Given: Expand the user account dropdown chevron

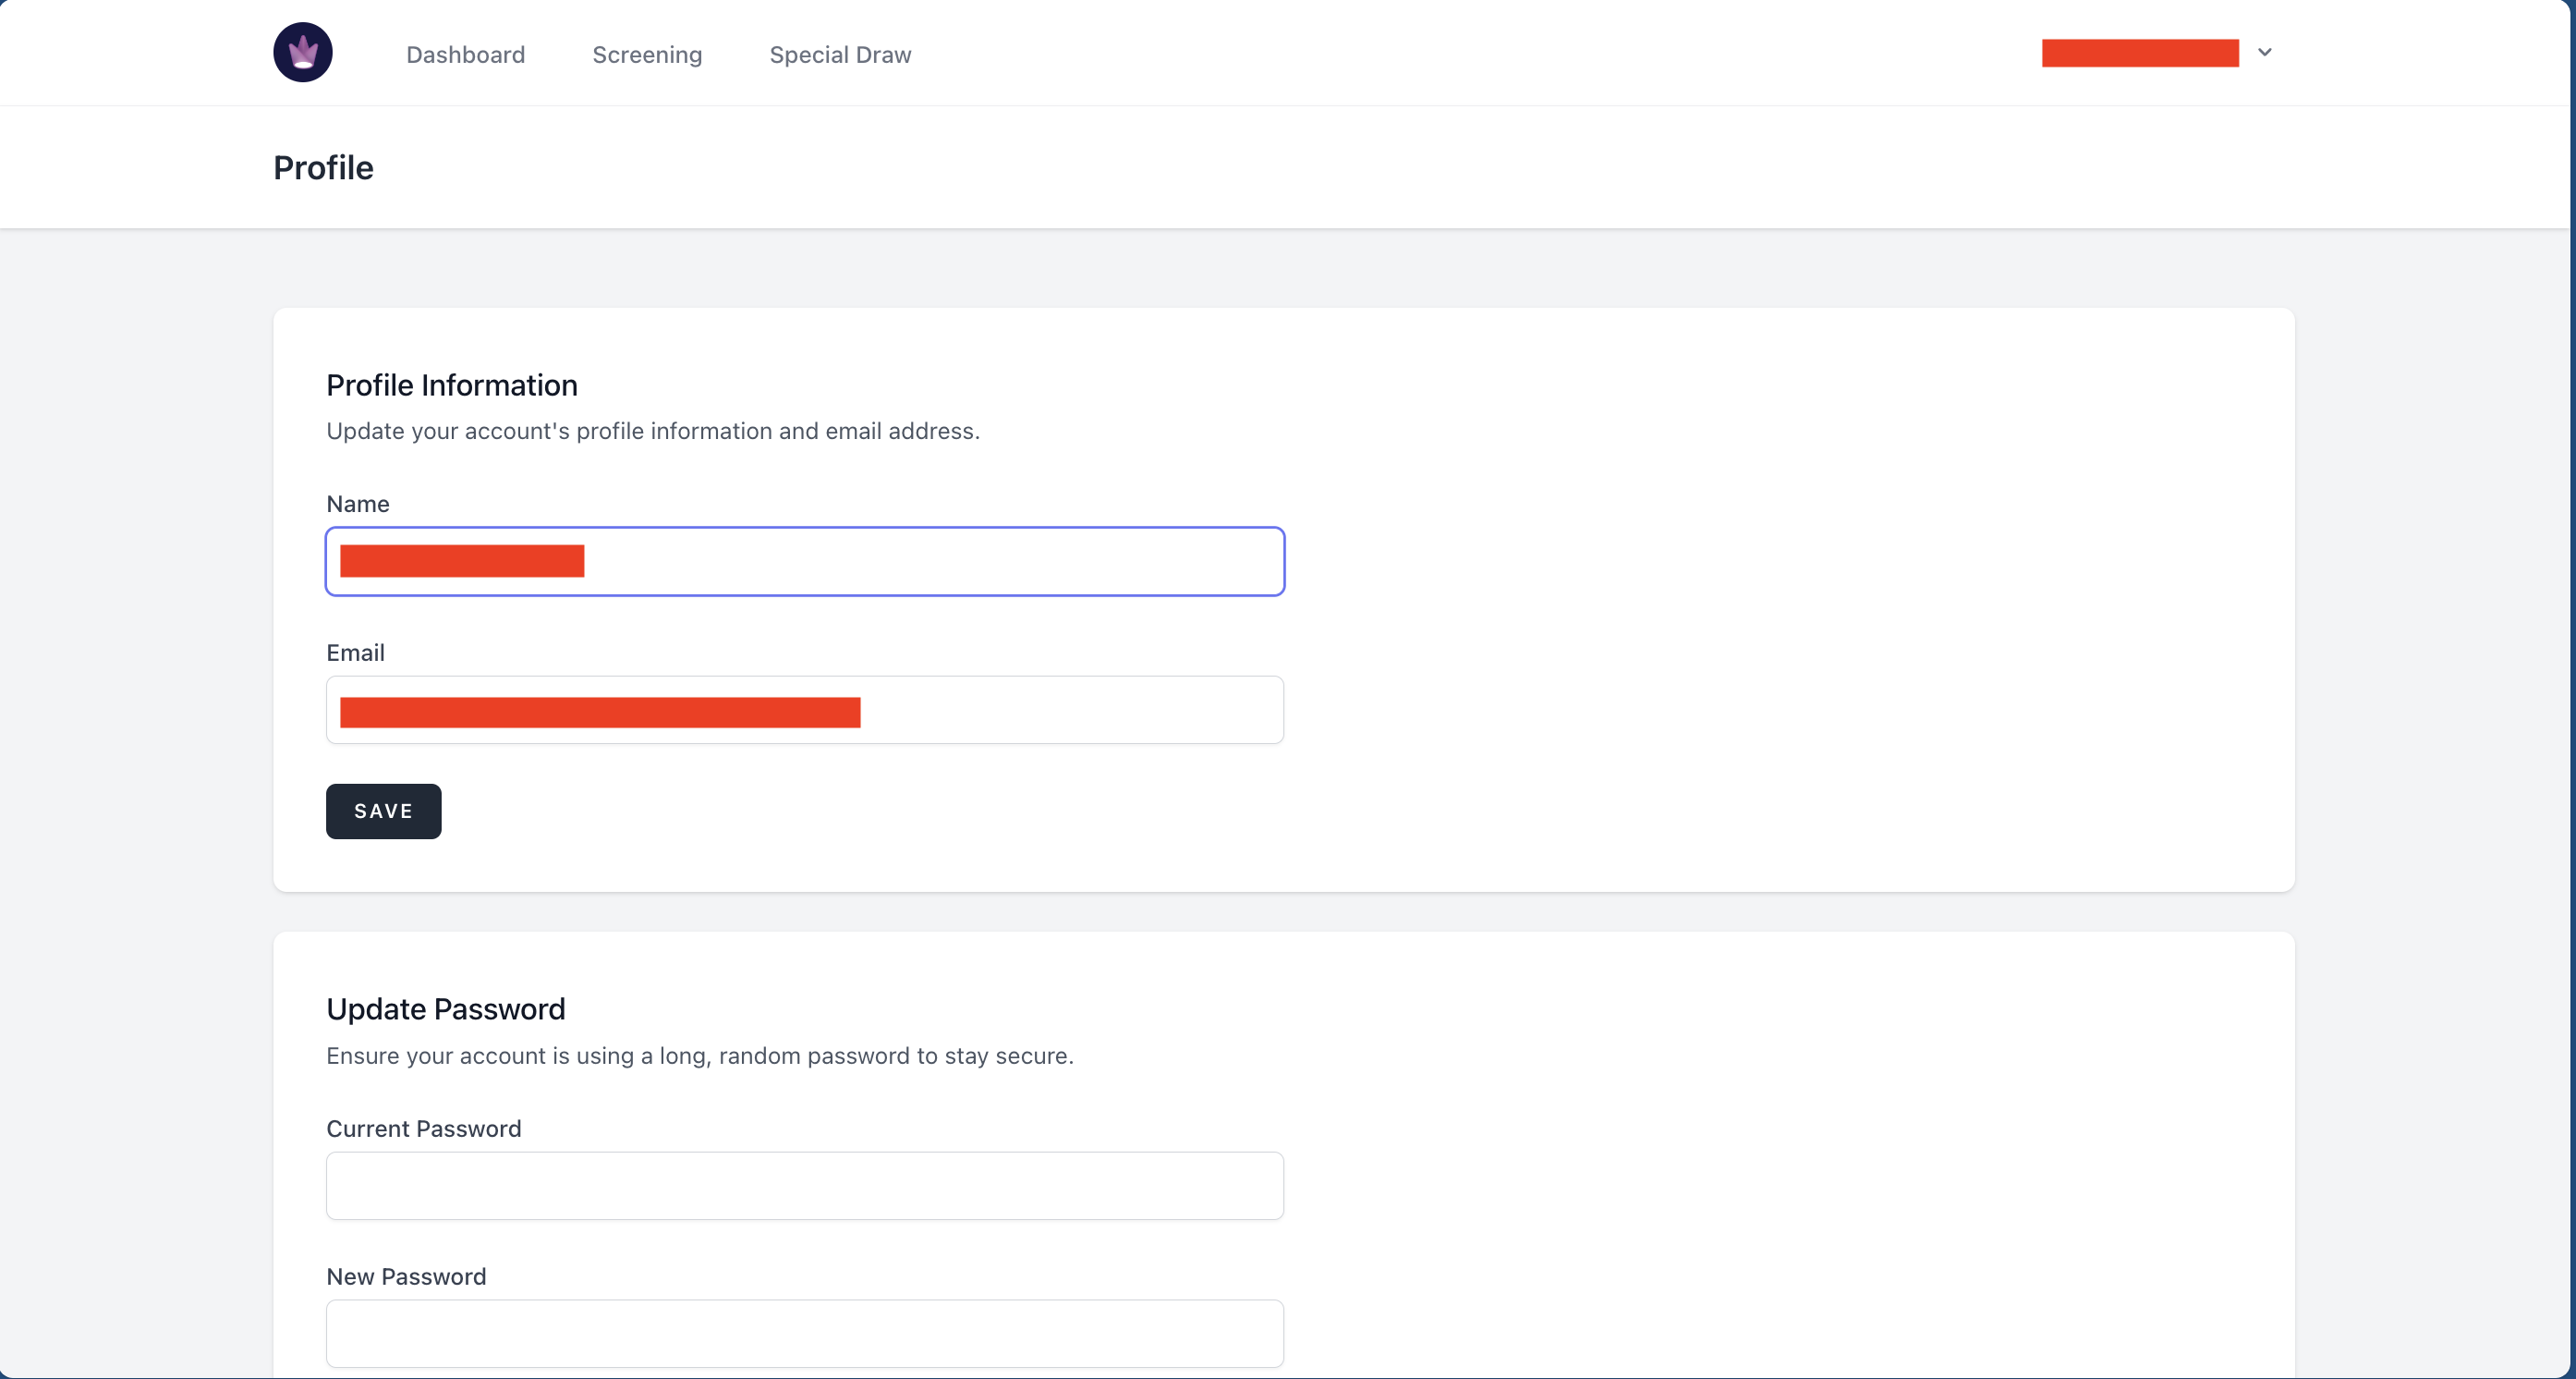Looking at the screenshot, I should pos(2265,53).
